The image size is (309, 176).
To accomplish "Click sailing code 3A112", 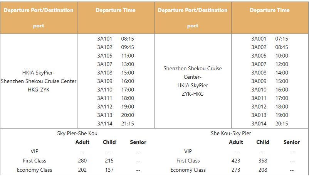I will tap(104, 107).
